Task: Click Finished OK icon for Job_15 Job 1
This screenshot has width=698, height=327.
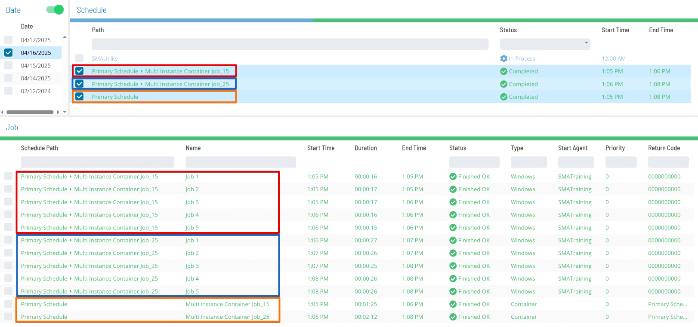Action: pos(453,177)
